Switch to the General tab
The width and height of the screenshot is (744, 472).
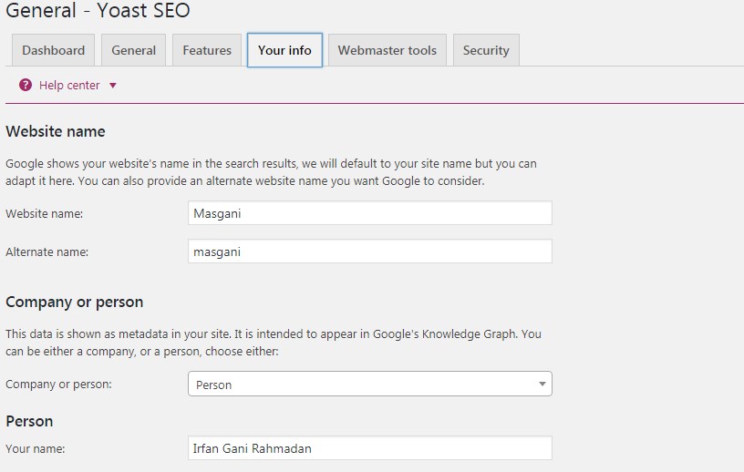(x=133, y=50)
